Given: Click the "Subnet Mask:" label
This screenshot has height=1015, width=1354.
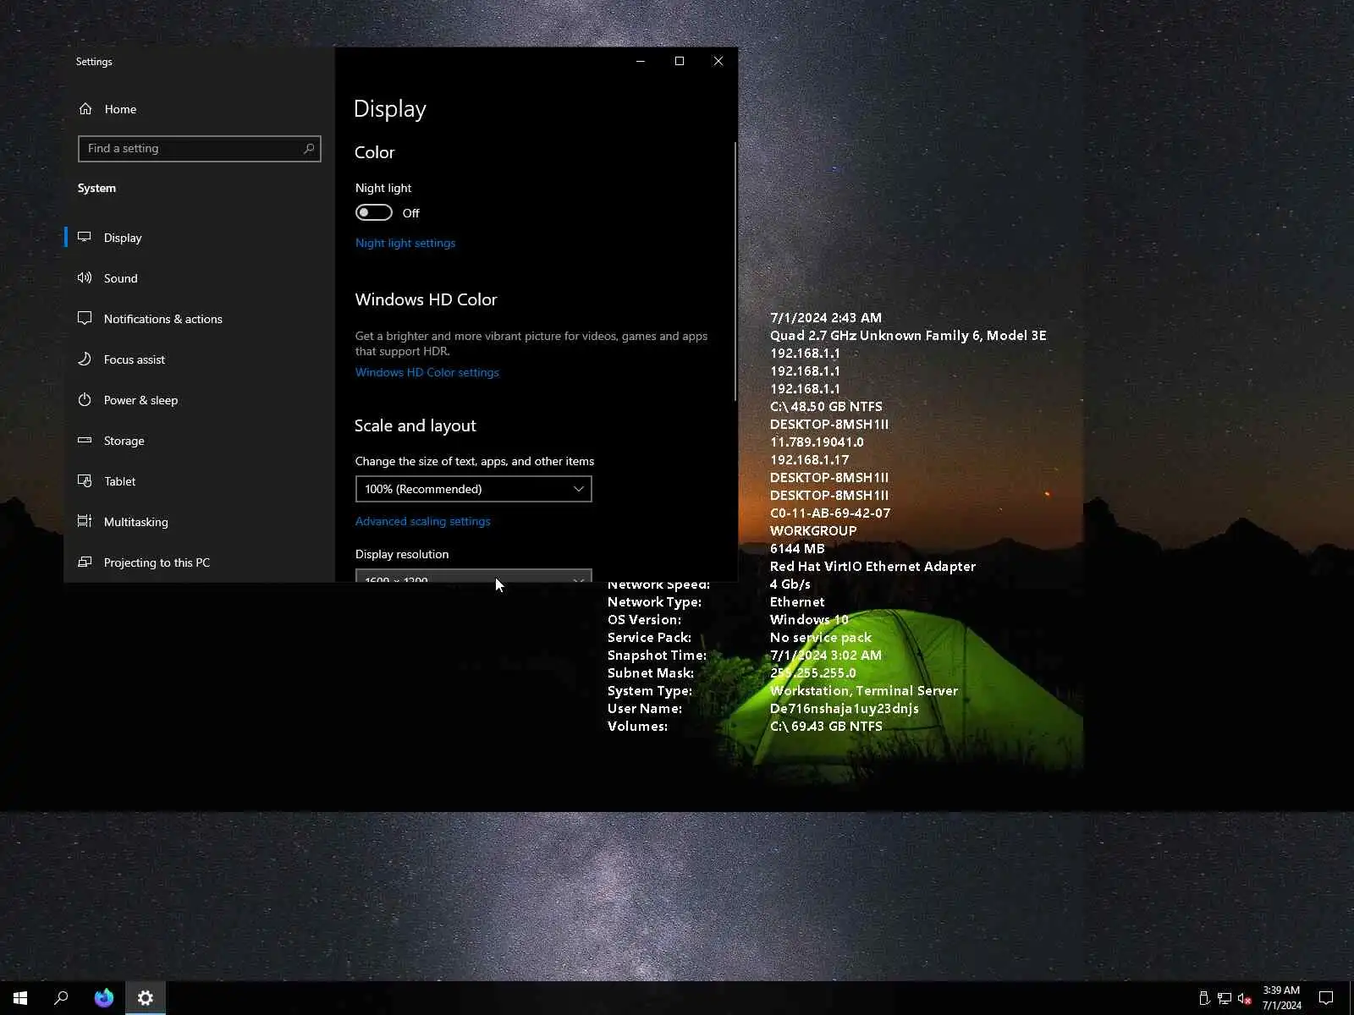Looking at the screenshot, I should coord(651,673).
